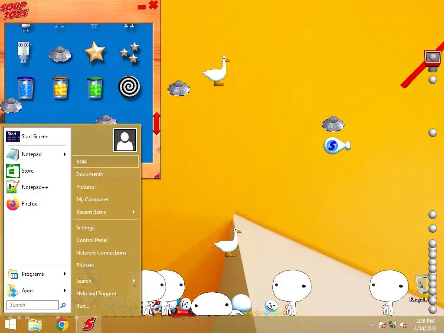Show hidden tray icons arrow
Image resolution: width=444 pixels, height=333 pixels.
point(372,325)
